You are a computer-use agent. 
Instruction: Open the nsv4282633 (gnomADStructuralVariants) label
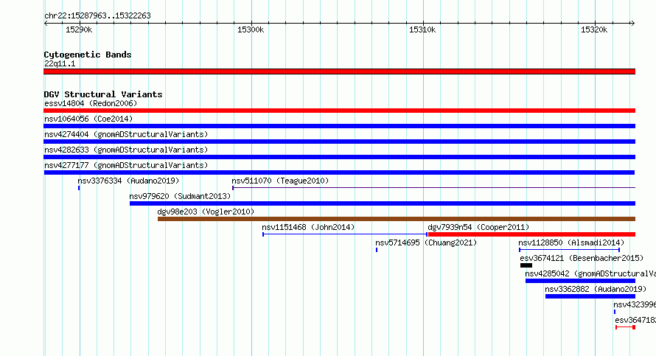(126, 150)
